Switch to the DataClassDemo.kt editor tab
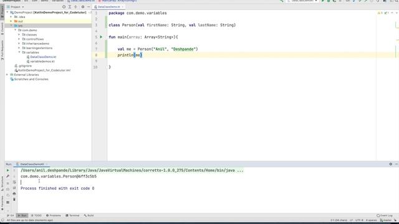Viewport: 399px width, 224px height. pos(109,7)
